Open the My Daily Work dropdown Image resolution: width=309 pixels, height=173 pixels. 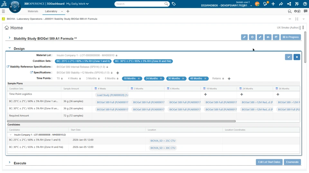pyautogui.click(x=78, y=4)
